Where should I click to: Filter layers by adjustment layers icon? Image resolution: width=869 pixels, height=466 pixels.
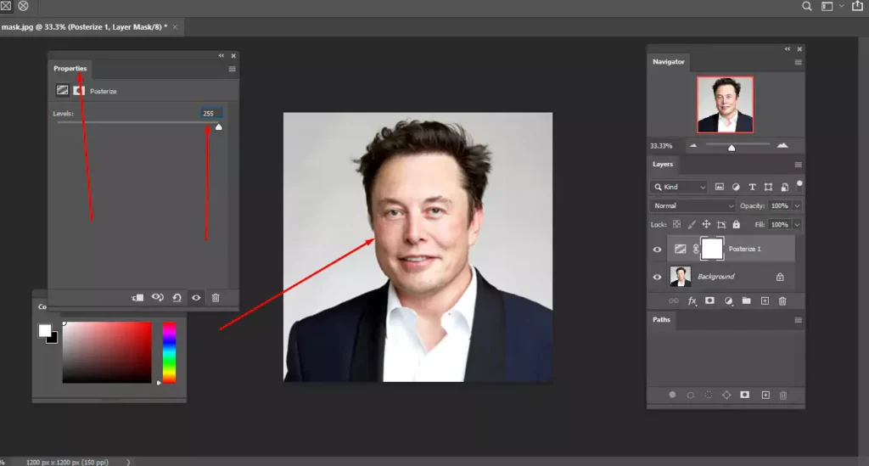[x=736, y=187]
